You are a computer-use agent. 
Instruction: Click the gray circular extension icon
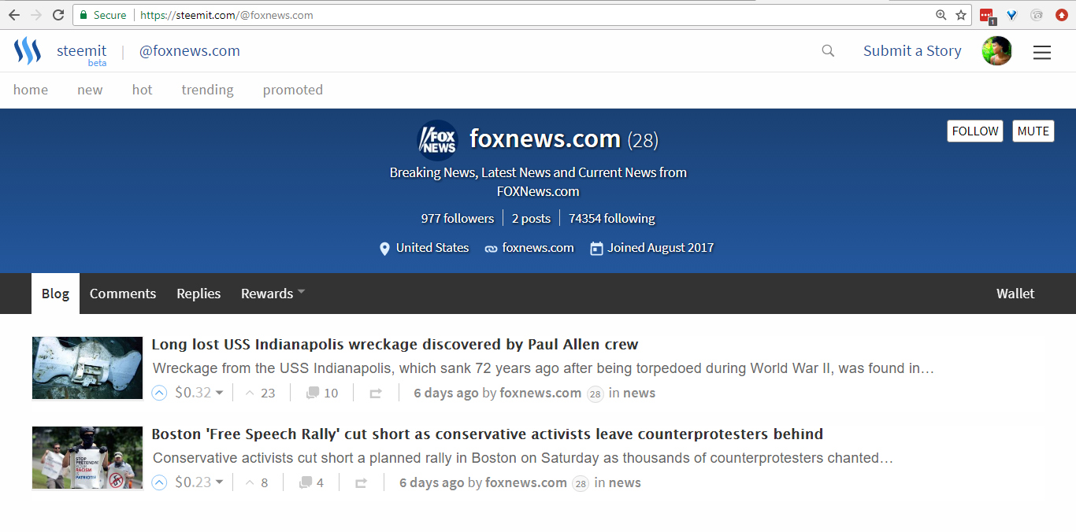(1037, 15)
